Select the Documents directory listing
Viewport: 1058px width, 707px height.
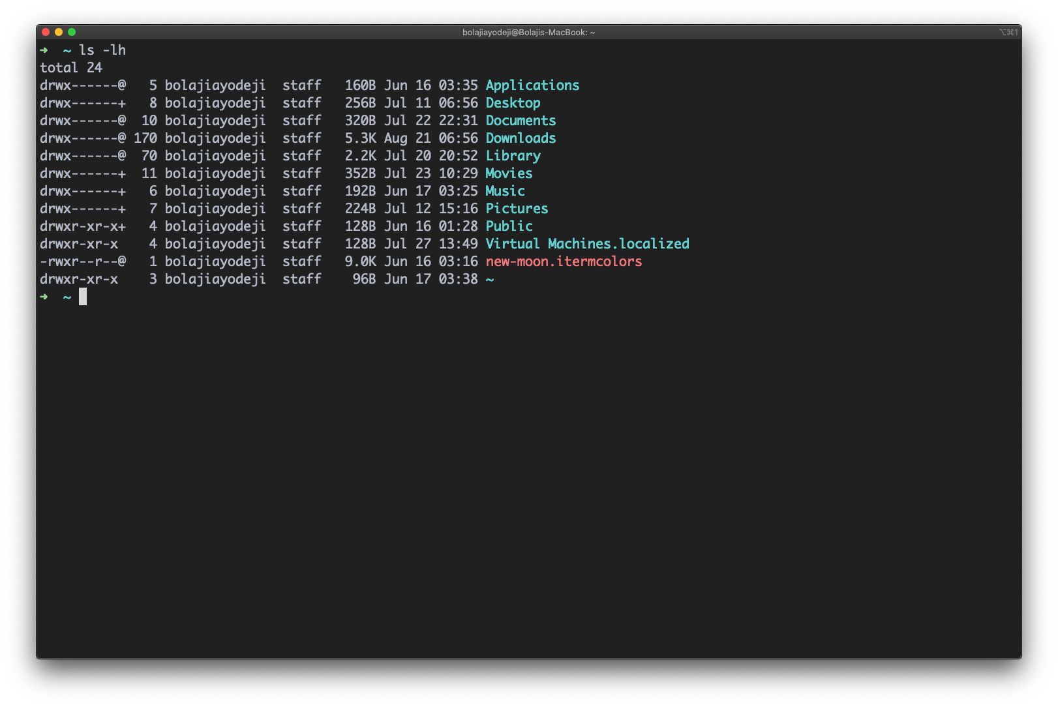pos(521,121)
